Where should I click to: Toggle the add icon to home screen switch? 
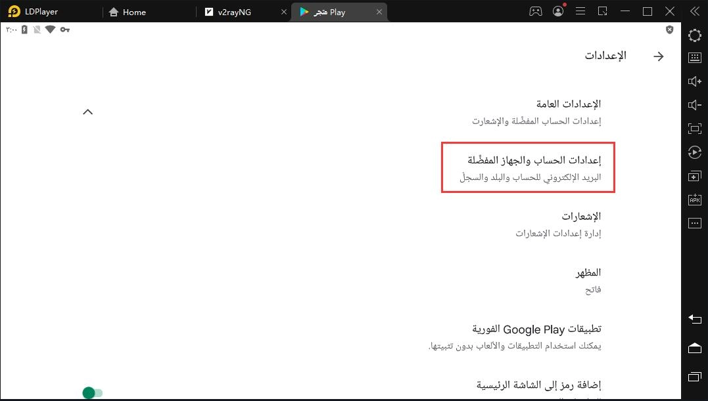coord(93,393)
